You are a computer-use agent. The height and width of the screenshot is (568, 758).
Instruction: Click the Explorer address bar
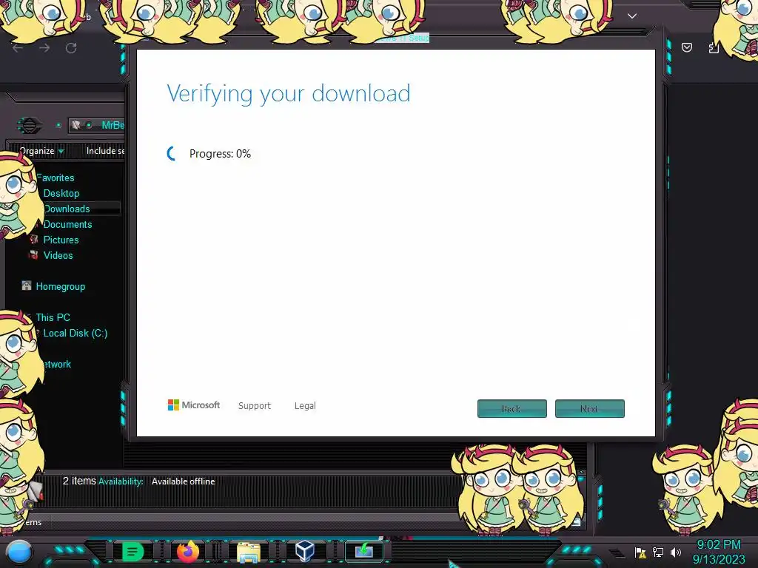pos(97,125)
